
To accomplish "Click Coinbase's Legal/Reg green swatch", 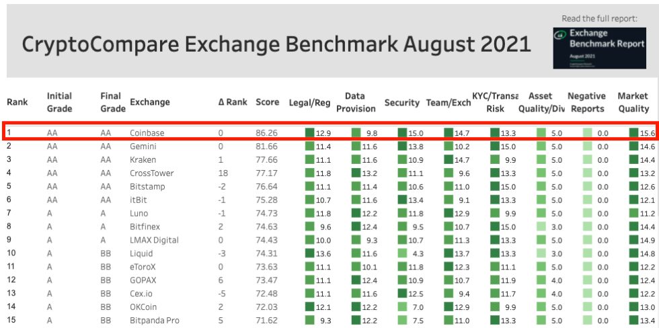I will [x=310, y=133].
